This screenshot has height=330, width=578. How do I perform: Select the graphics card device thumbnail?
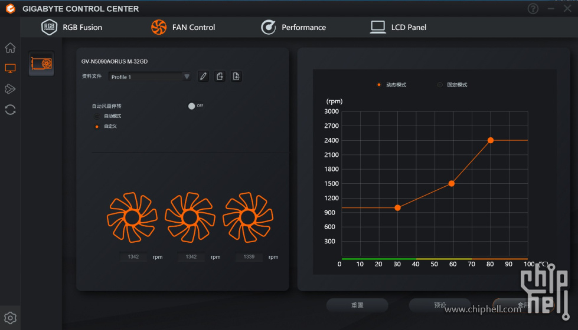pyautogui.click(x=41, y=64)
